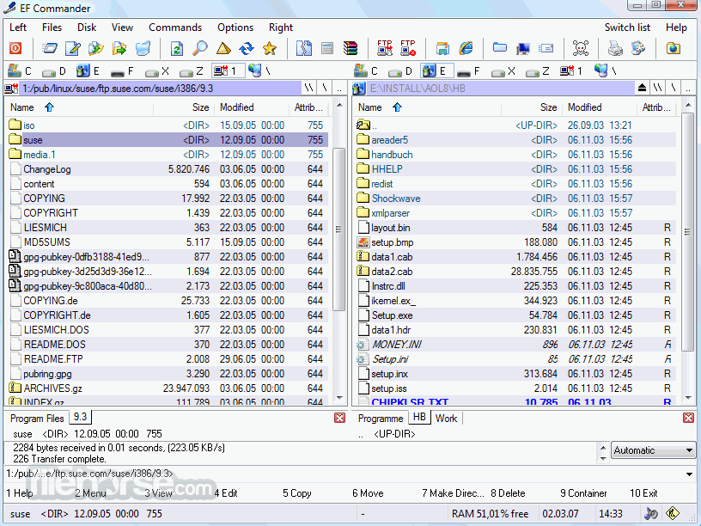Click the recycle bin delete toolbar icon
The image size is (701, 526).
(143, 48)
